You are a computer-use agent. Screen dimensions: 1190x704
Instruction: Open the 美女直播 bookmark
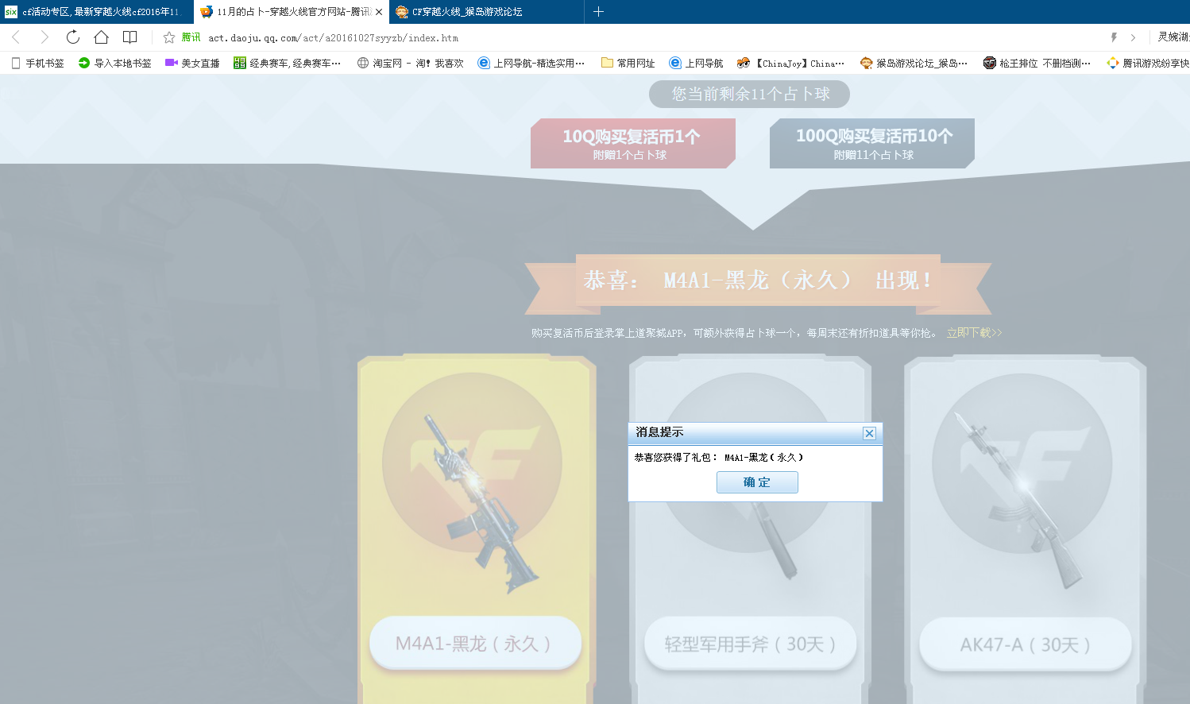click(192, 63)
